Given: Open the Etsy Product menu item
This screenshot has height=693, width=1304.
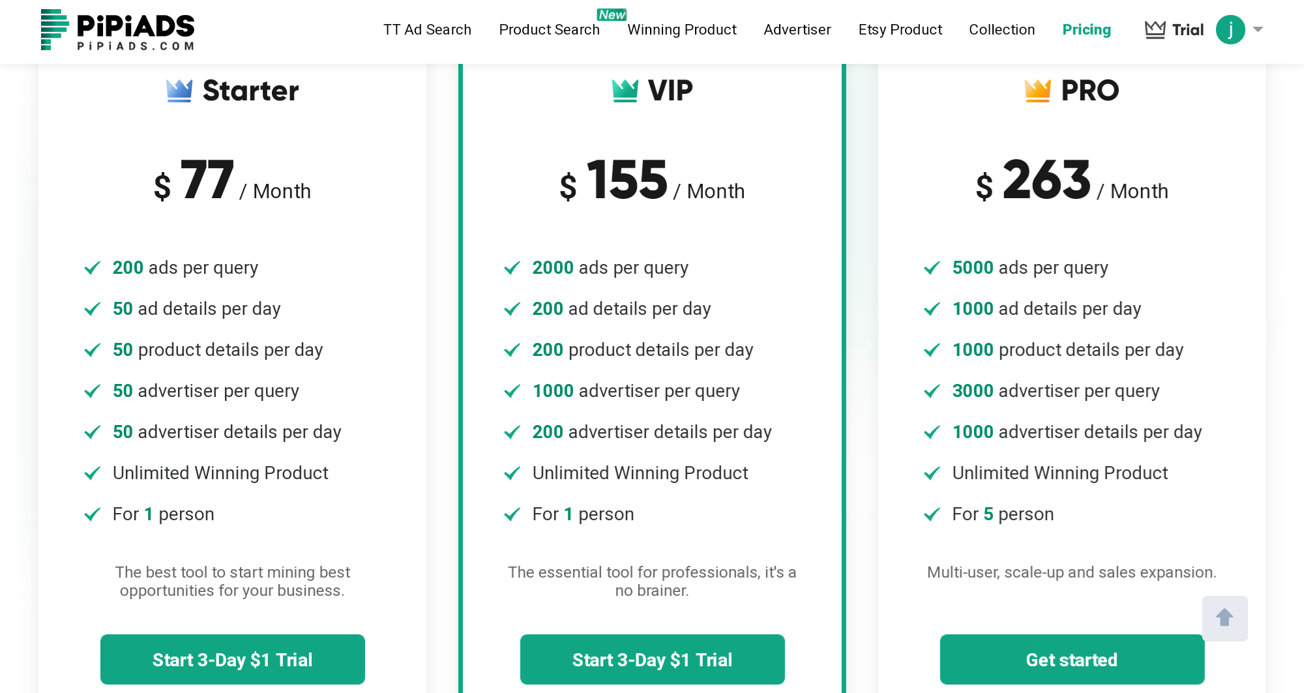Looking at the screenshot, I should (900, 30).
